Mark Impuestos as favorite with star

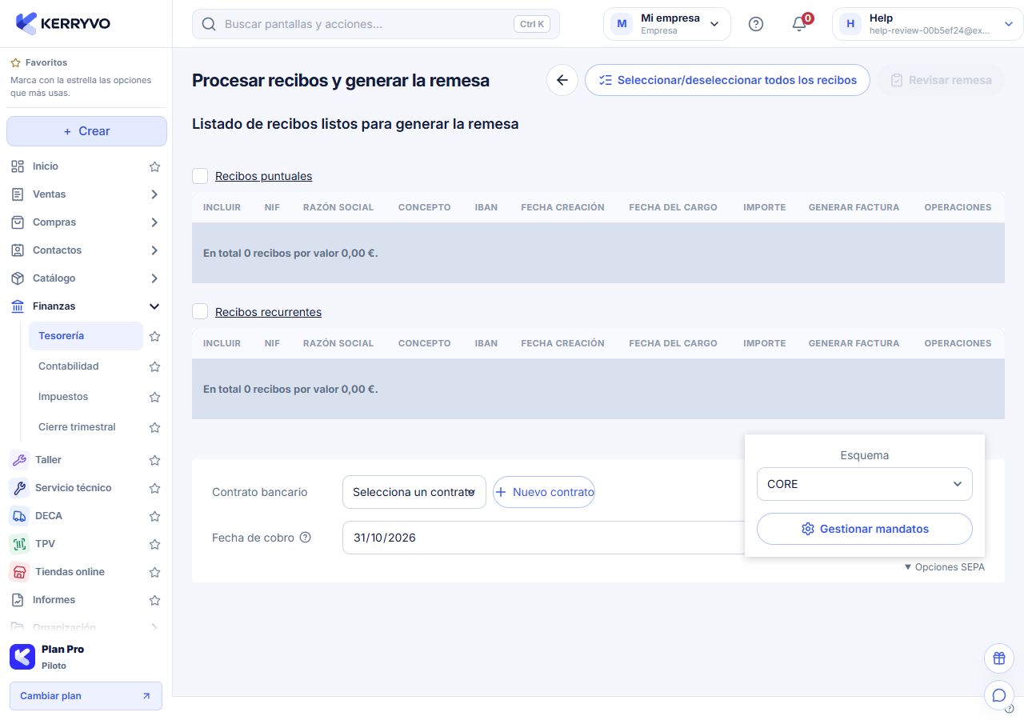(155, 397)
